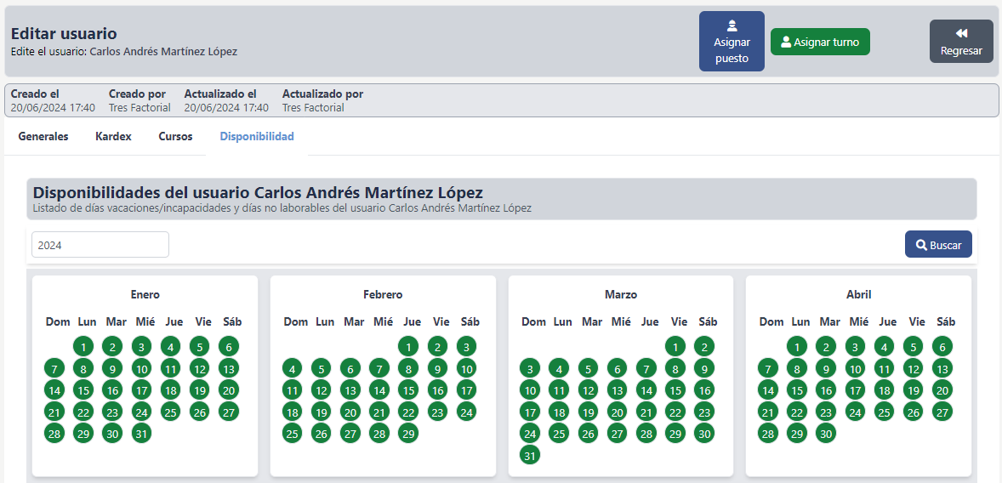The width and height of the screenshot is (1002, 483).
Task: Click the year input field showing 2024
Action: coord(100,245)
